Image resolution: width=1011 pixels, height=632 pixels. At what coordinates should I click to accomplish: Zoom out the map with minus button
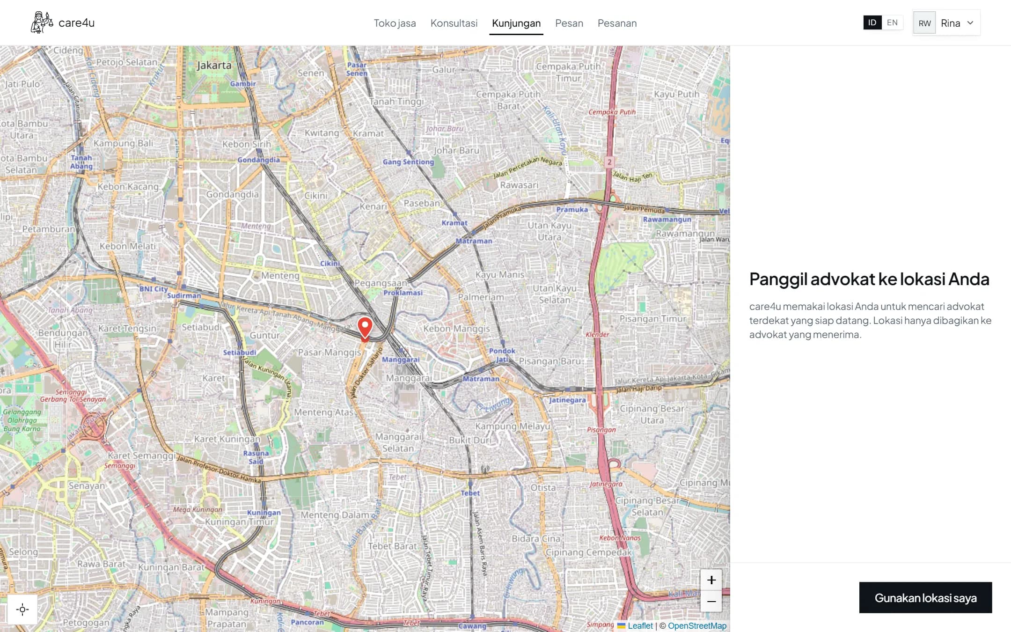[711, 601]
